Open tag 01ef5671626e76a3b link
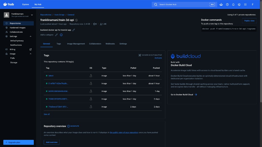Image resolution: width=262 pixels, height=147 pixels. coord(58,83)
